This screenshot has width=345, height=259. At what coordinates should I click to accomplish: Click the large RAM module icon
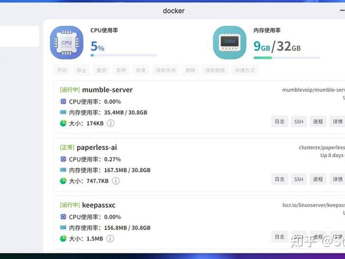229,42
